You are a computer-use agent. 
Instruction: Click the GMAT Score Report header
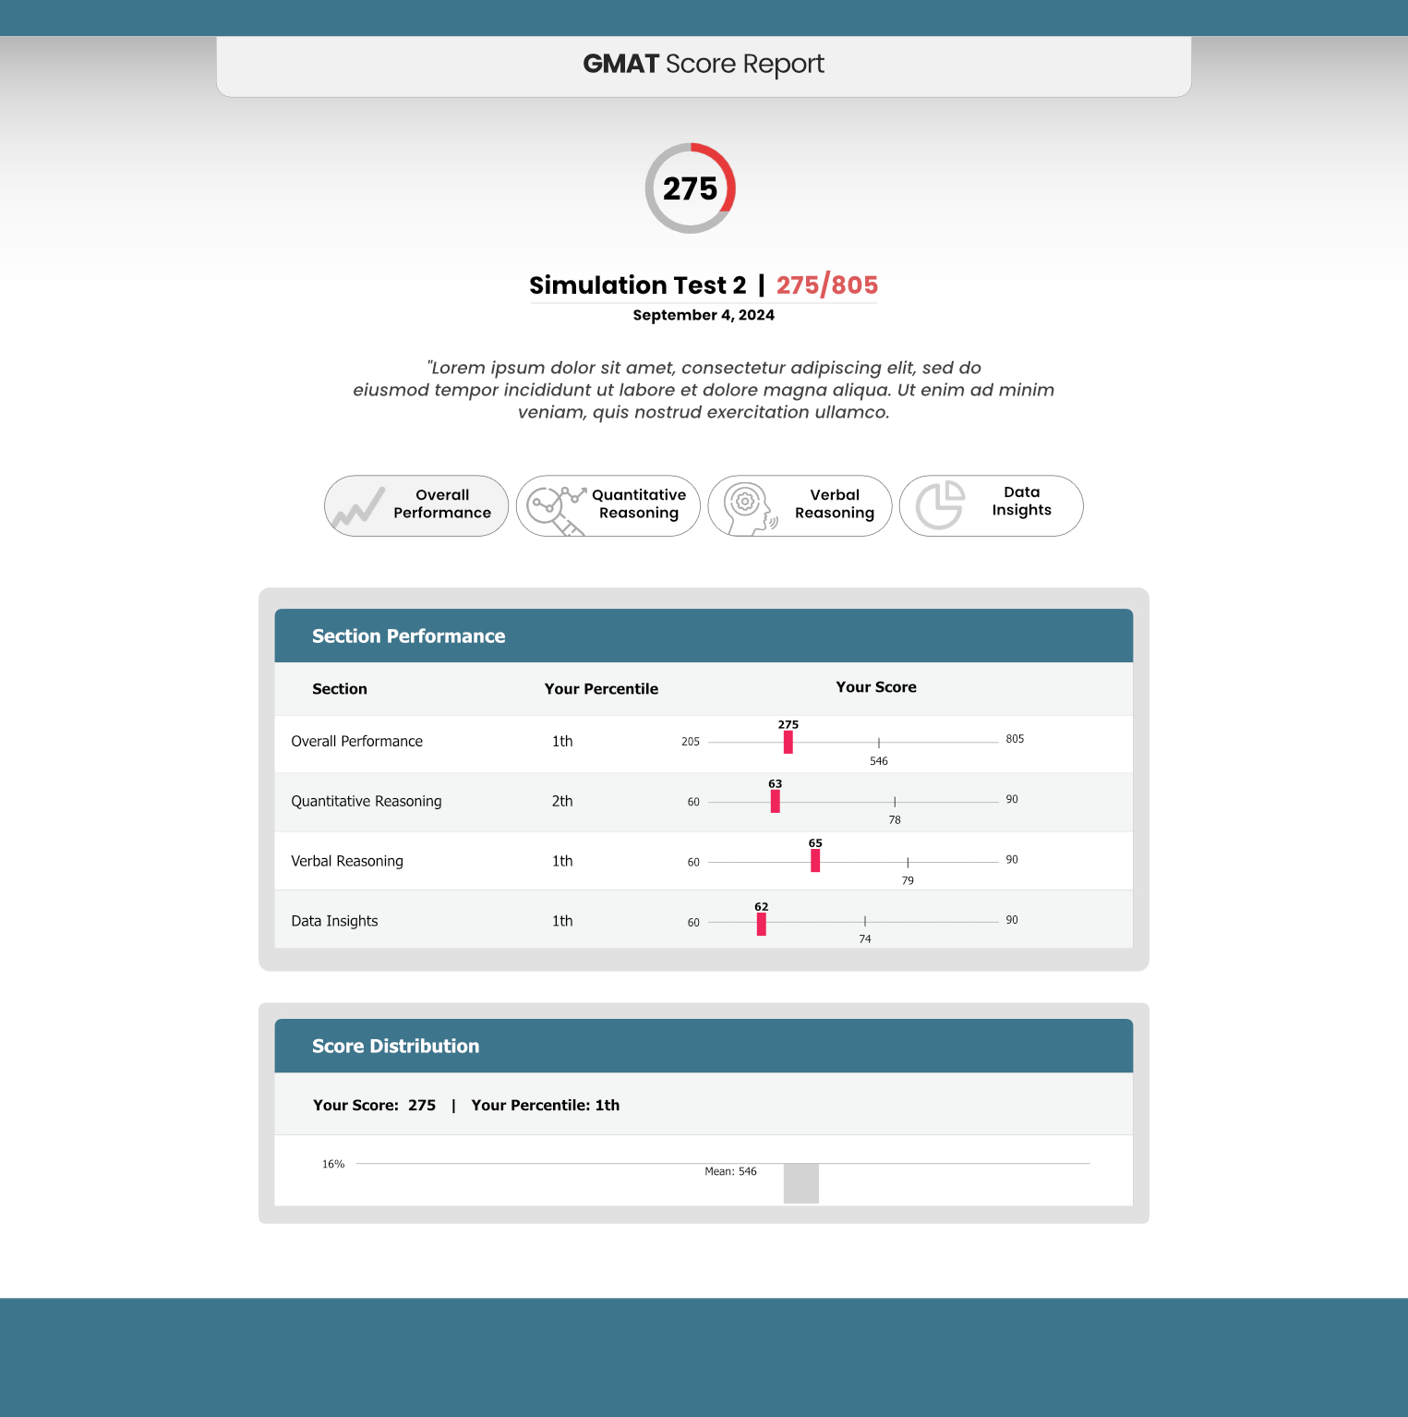[704, 64]
